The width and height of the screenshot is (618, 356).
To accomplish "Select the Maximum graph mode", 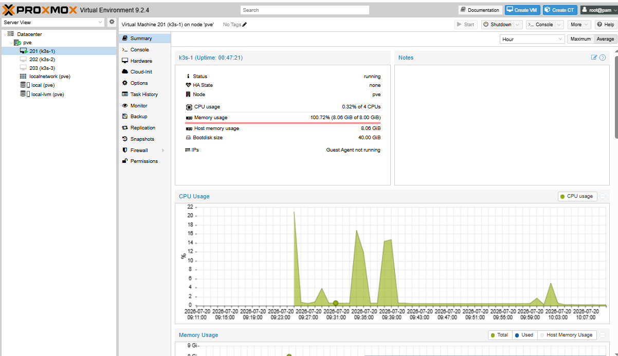I will [x=580, y=39].
